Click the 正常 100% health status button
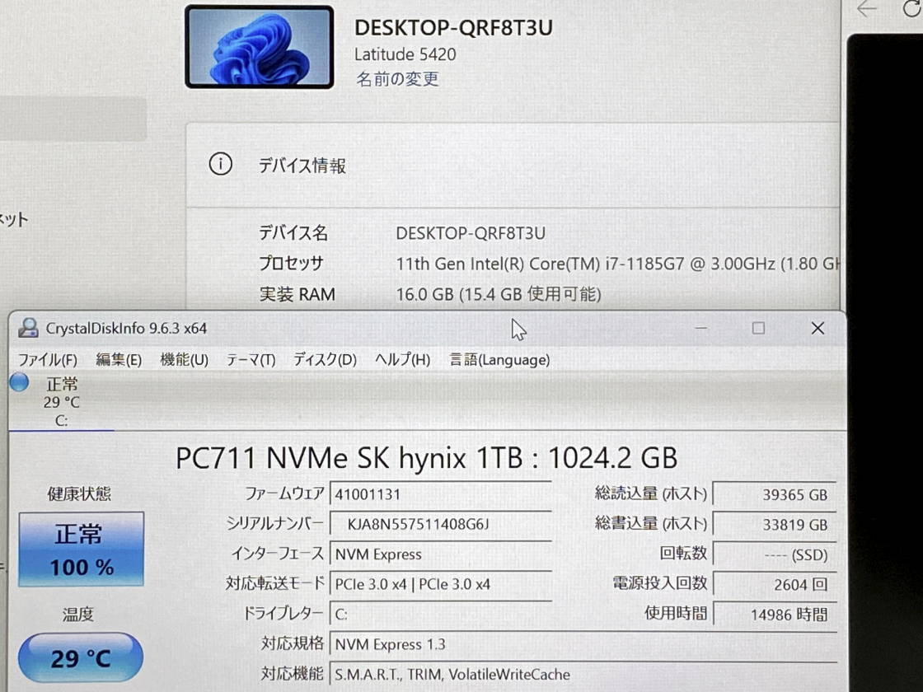This screenshot has width=923, height=692. (81, 549)
